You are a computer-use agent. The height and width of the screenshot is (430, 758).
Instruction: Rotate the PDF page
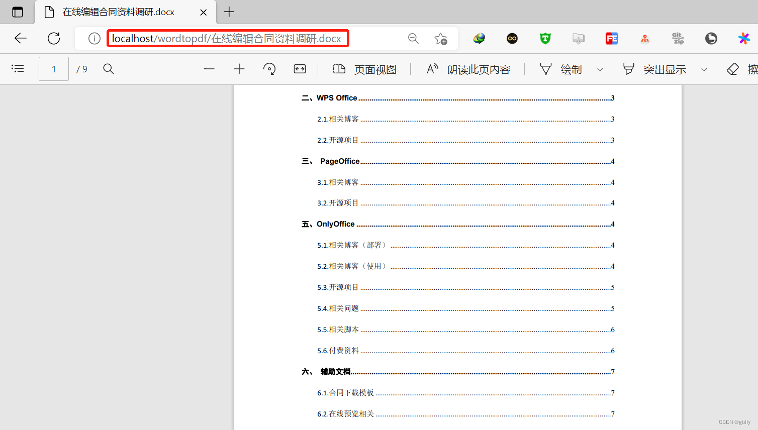[269, 69]
